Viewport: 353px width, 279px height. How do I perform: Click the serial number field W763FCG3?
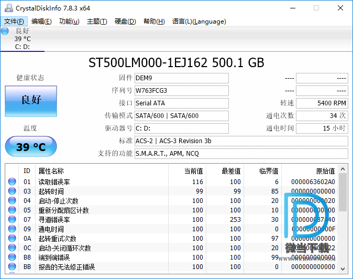click(182, 91)
